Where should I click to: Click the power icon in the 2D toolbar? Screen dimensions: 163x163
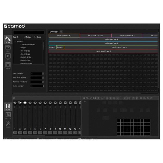tap(141, 98)
